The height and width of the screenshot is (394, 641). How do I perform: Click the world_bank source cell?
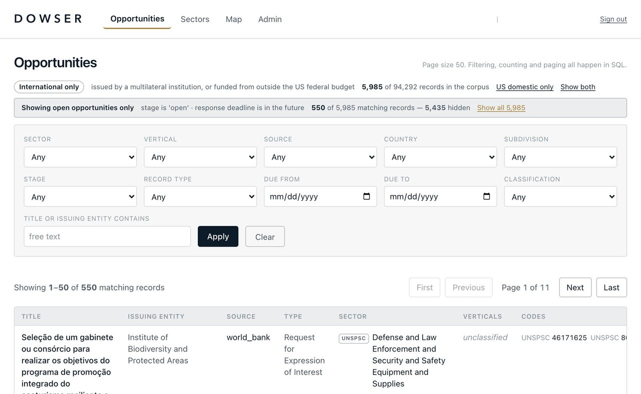click(248, 337)
